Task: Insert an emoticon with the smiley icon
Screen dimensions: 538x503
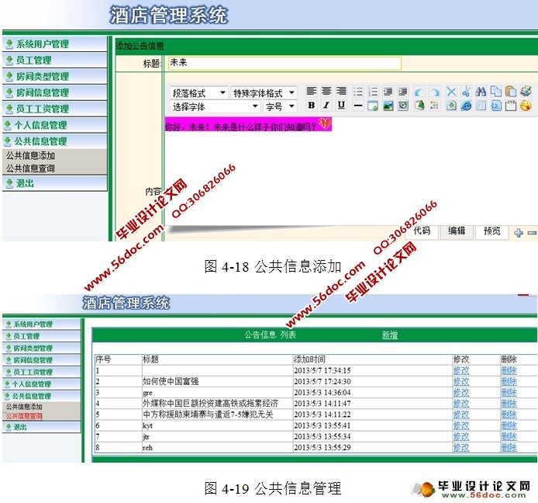Action: [526, 106]
